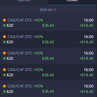Click the $20 amount on first trade
Screen dimensions: 97x97
click(x=10, y=25)
